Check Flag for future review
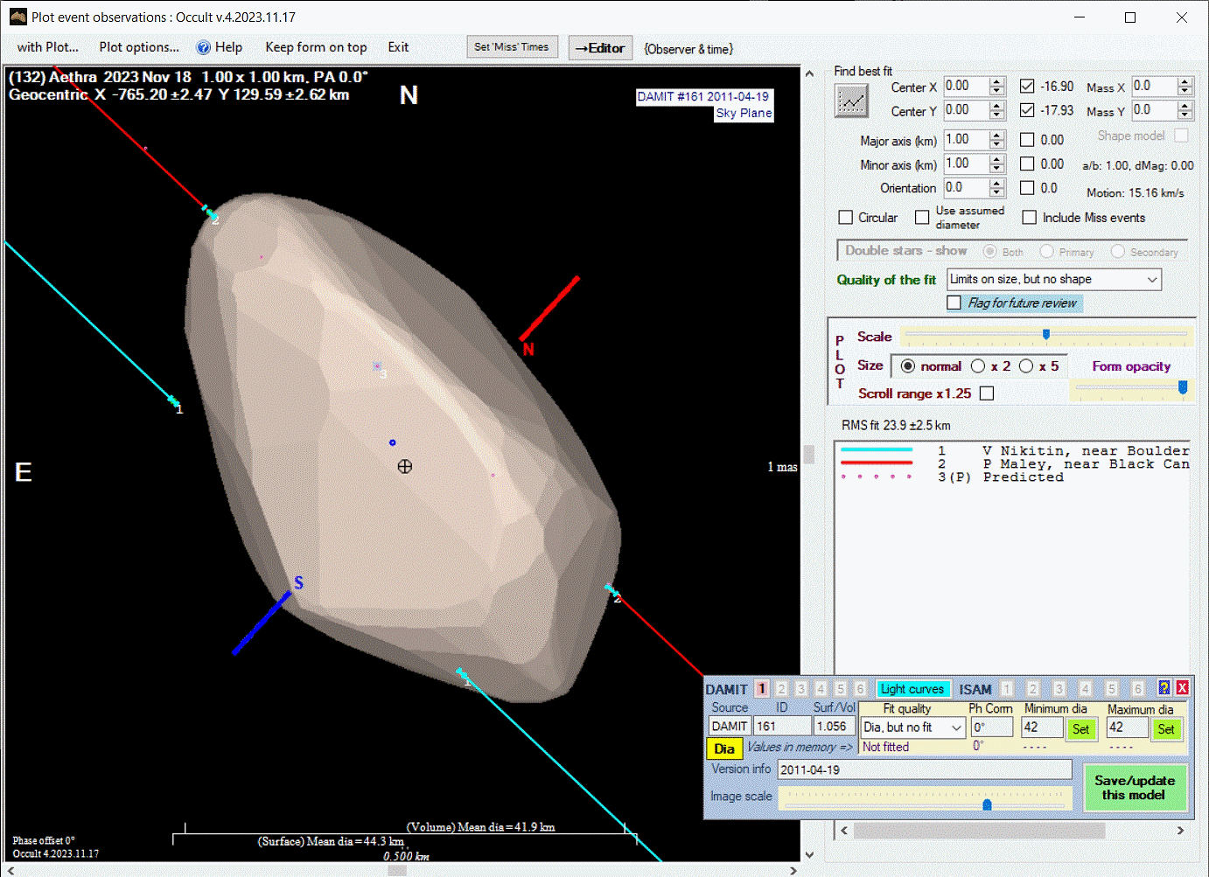The height and width of the screenshot is (877, 1209). coord(954,303)
